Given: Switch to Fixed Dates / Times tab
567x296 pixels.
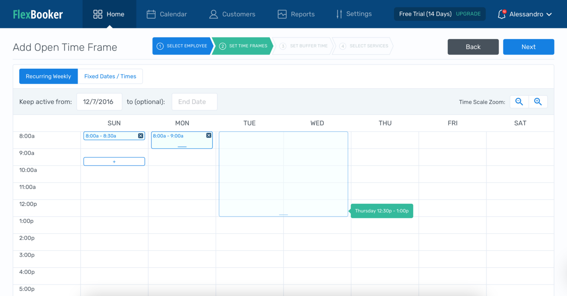Looking at the screenshot, I should 110,76.
